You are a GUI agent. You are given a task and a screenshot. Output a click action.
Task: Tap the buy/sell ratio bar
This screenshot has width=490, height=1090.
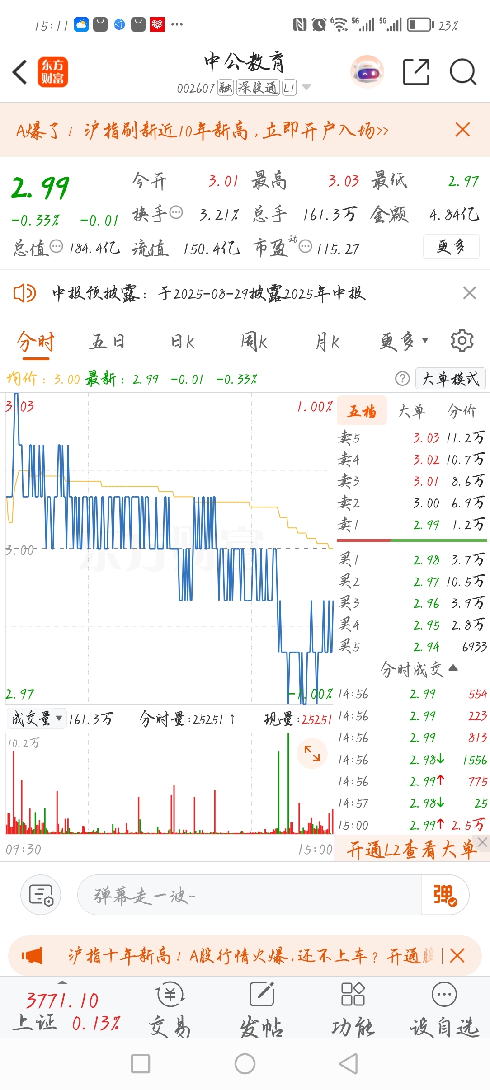(412, 540)
